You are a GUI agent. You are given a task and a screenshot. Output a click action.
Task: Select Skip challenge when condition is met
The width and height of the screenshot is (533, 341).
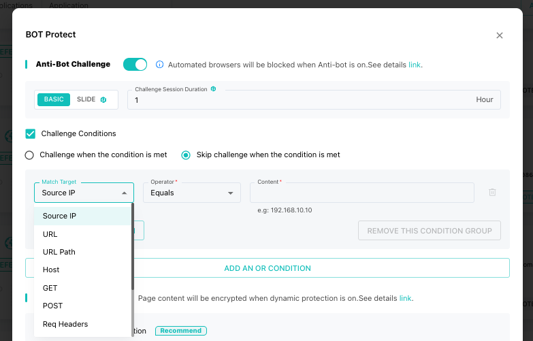pos(186,155)
